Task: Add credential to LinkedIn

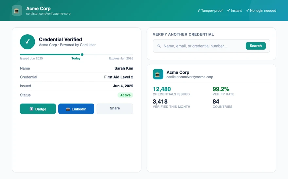Action: click(76, 109)
